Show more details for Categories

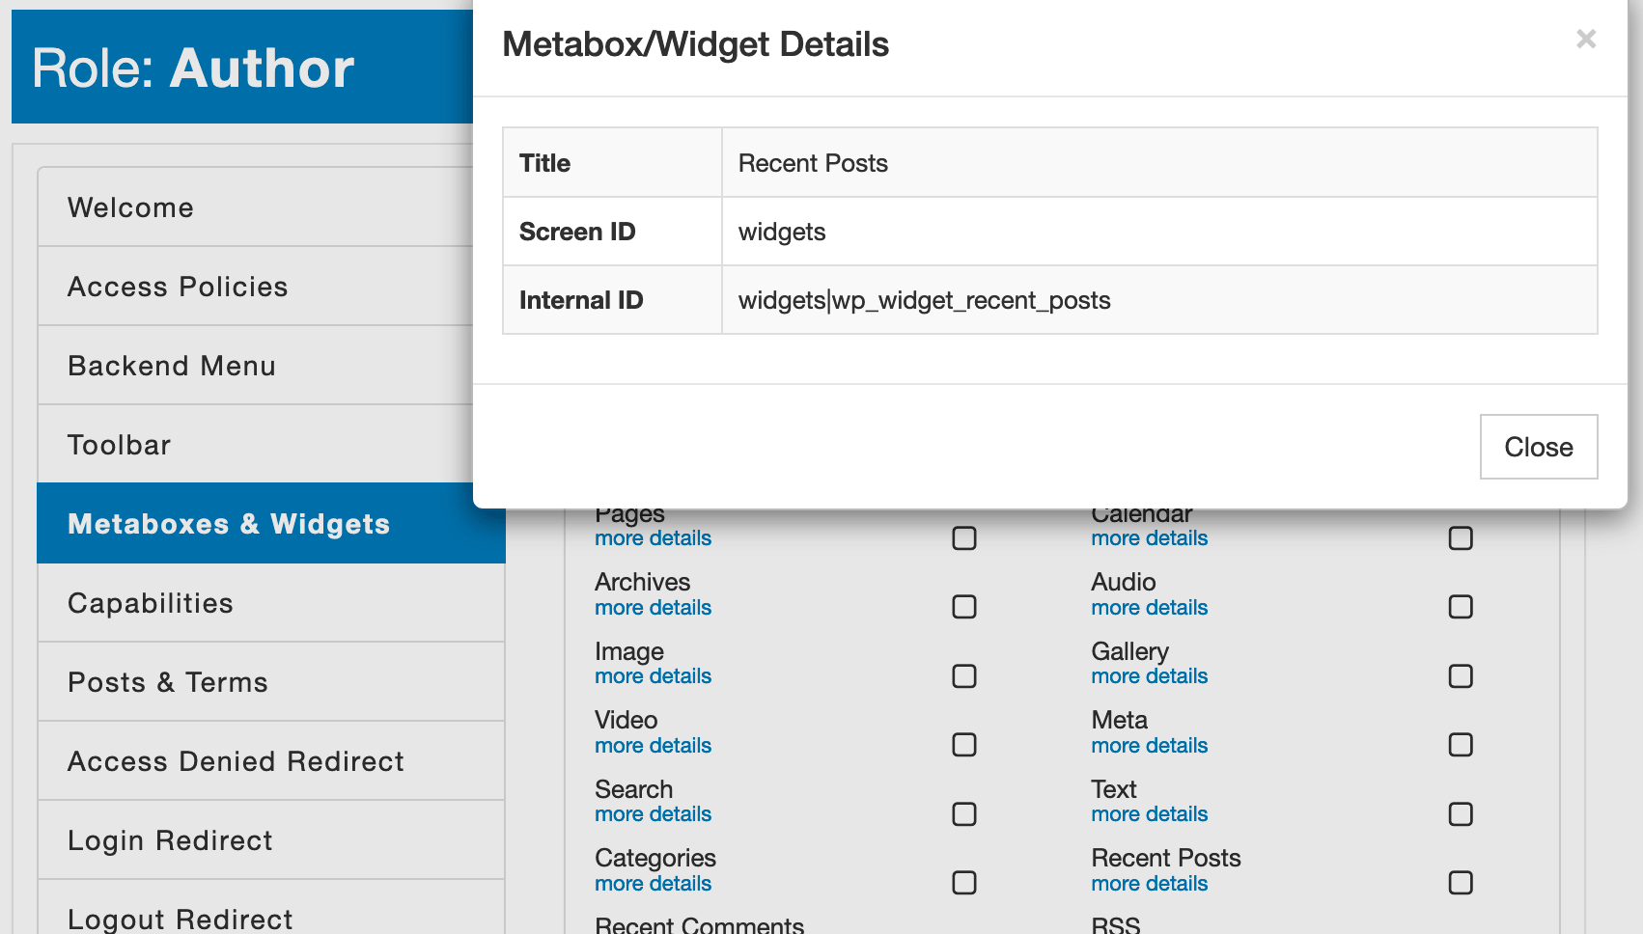click(x=653, y=884)
